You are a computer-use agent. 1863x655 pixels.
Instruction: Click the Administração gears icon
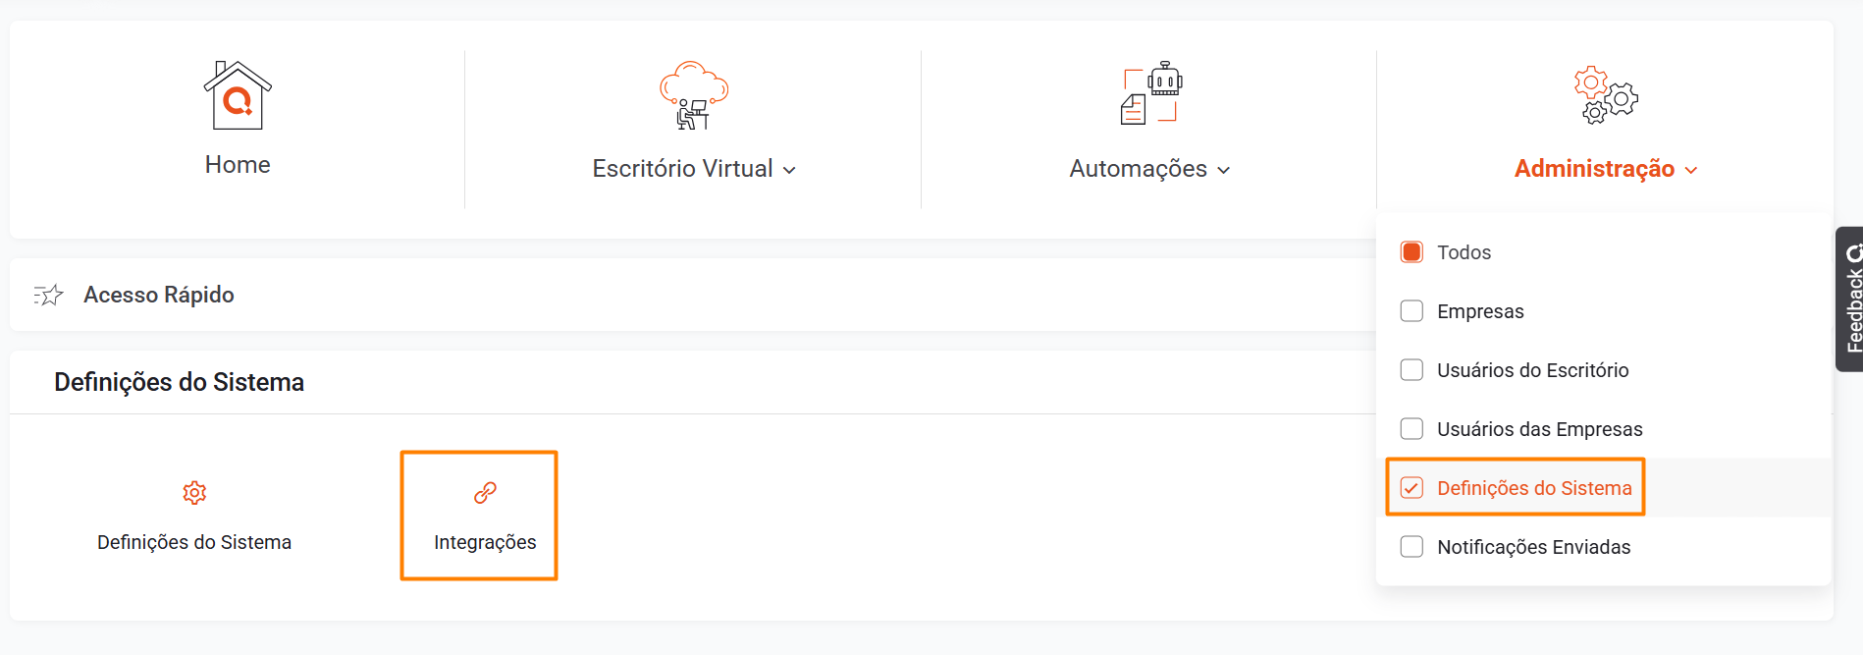(x=1605, y=95)
